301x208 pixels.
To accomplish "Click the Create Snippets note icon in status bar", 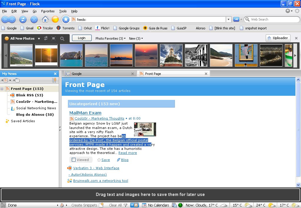I will pyautogui.click(x=101, y=205).
